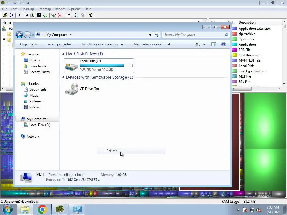Click the Delete to Recycle Bin toolbar icon
The width and height of the screenshot is (287, 215).
tap(54, 15)
